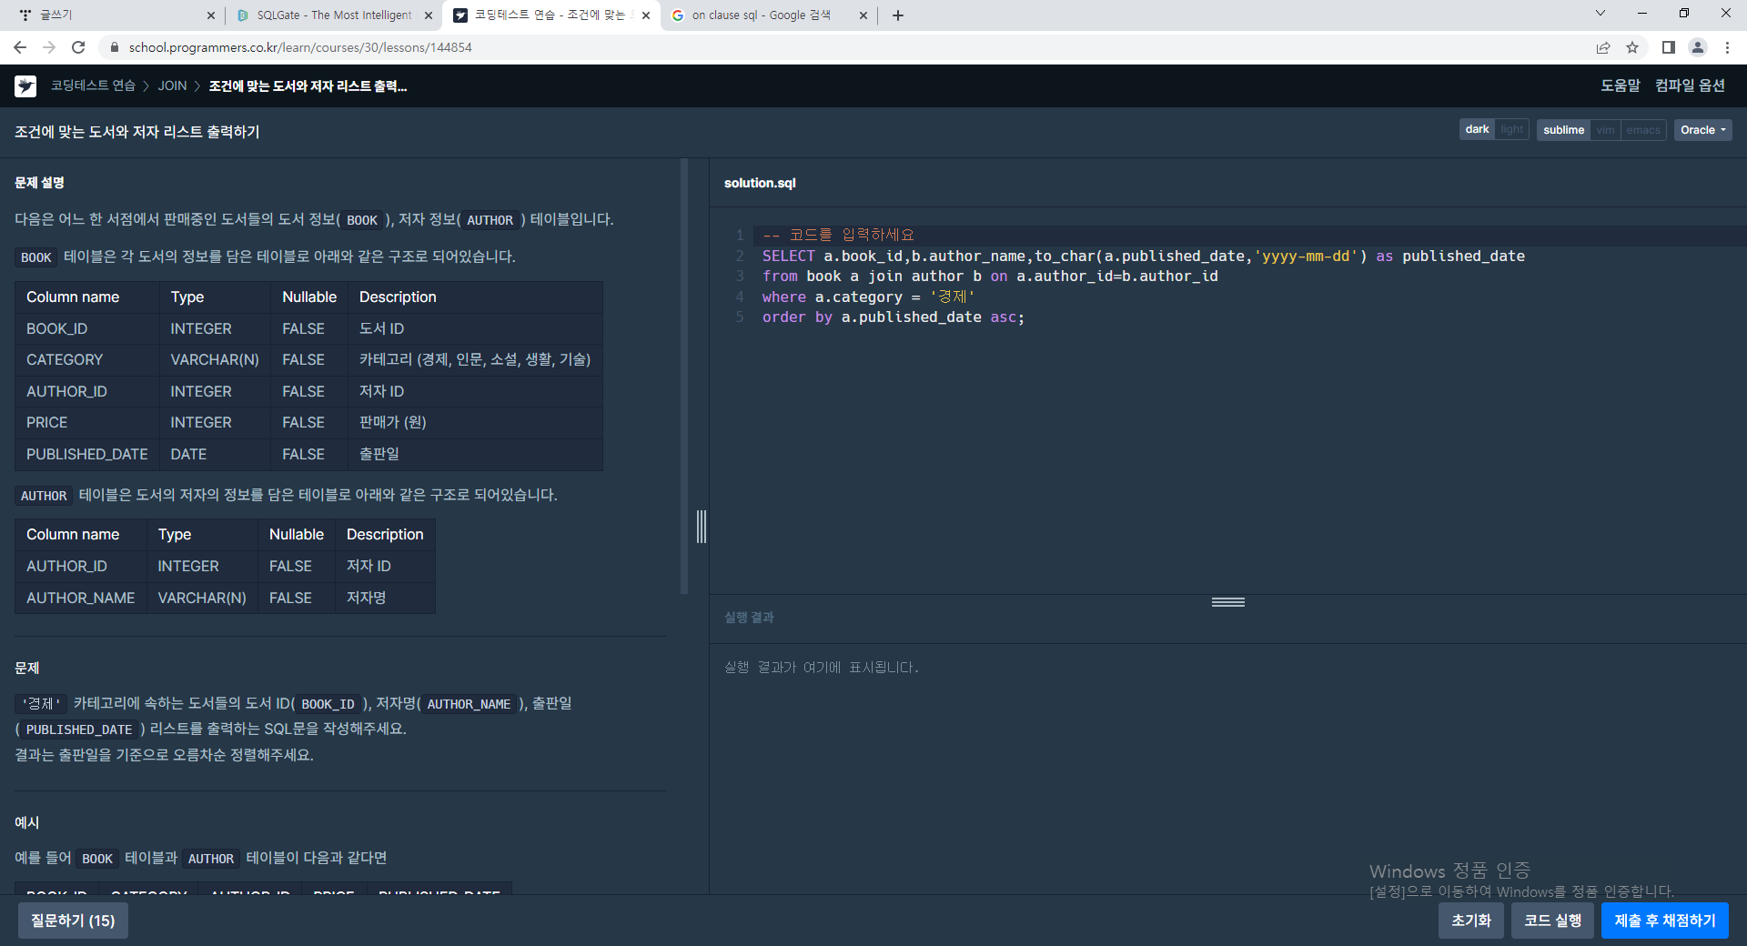Screen dimensions: 1747x946
Task: Reload the page
Action: pos(78,47)
